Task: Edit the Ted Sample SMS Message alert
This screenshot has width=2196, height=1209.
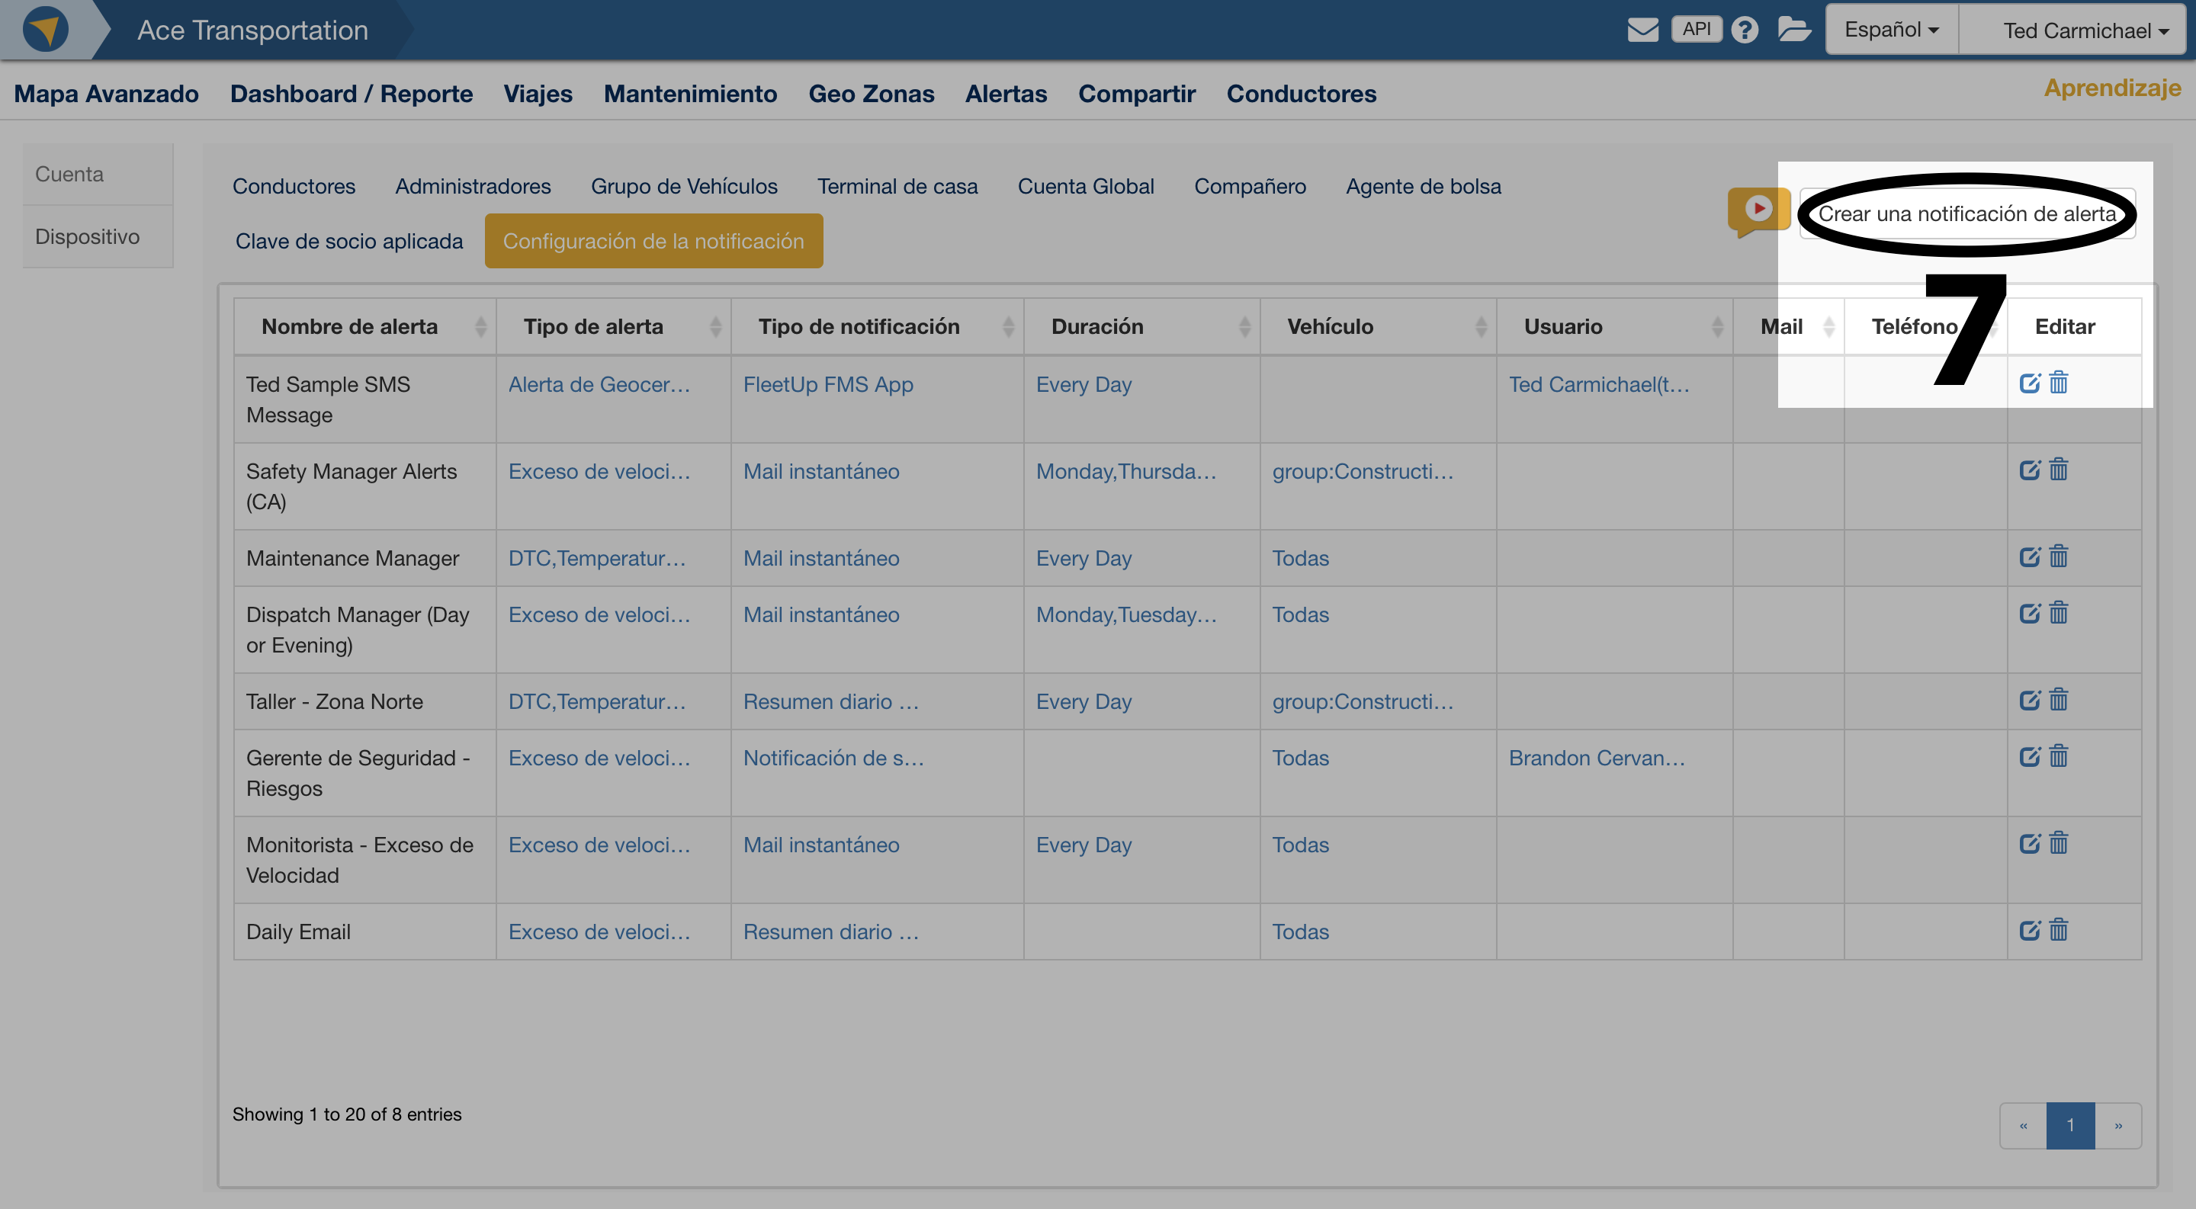Action: [2030, 383]
